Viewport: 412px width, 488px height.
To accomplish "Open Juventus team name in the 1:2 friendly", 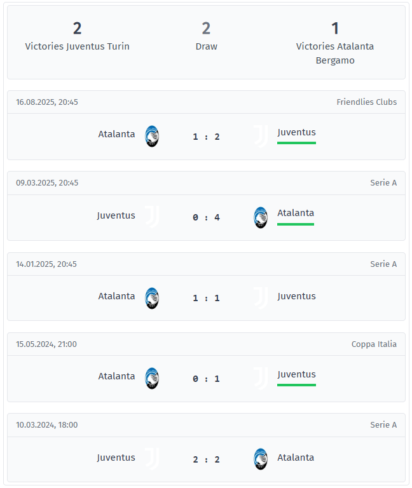I will point(296,132).
